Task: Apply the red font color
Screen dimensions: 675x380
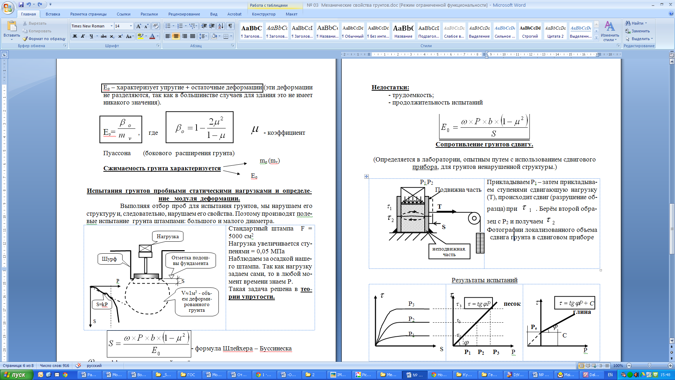Action: [152, 36]
